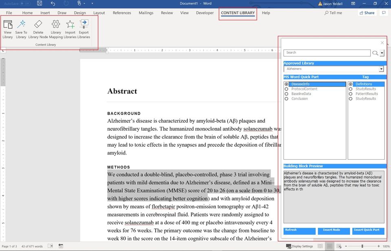Open the Design ribbon tab
This screenshot has width=391, height=251.
click(x=80, y=13)
